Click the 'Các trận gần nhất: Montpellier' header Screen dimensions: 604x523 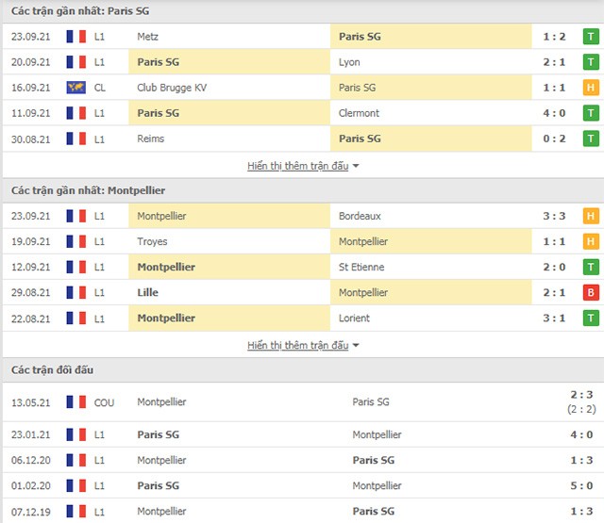(88, 190)
